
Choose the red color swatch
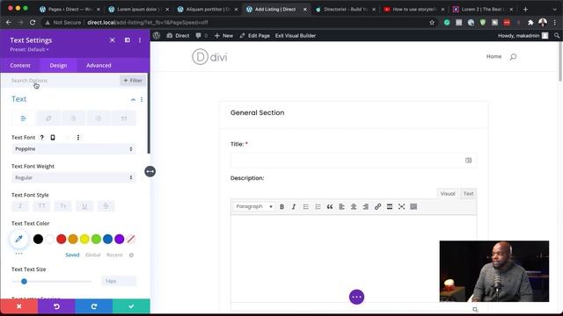62,239
